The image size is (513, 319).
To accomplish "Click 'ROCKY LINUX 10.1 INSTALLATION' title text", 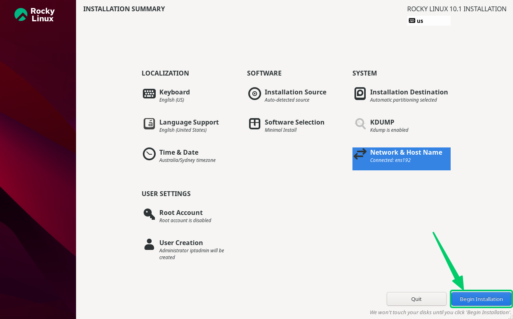I will click(x=457, y=9).
